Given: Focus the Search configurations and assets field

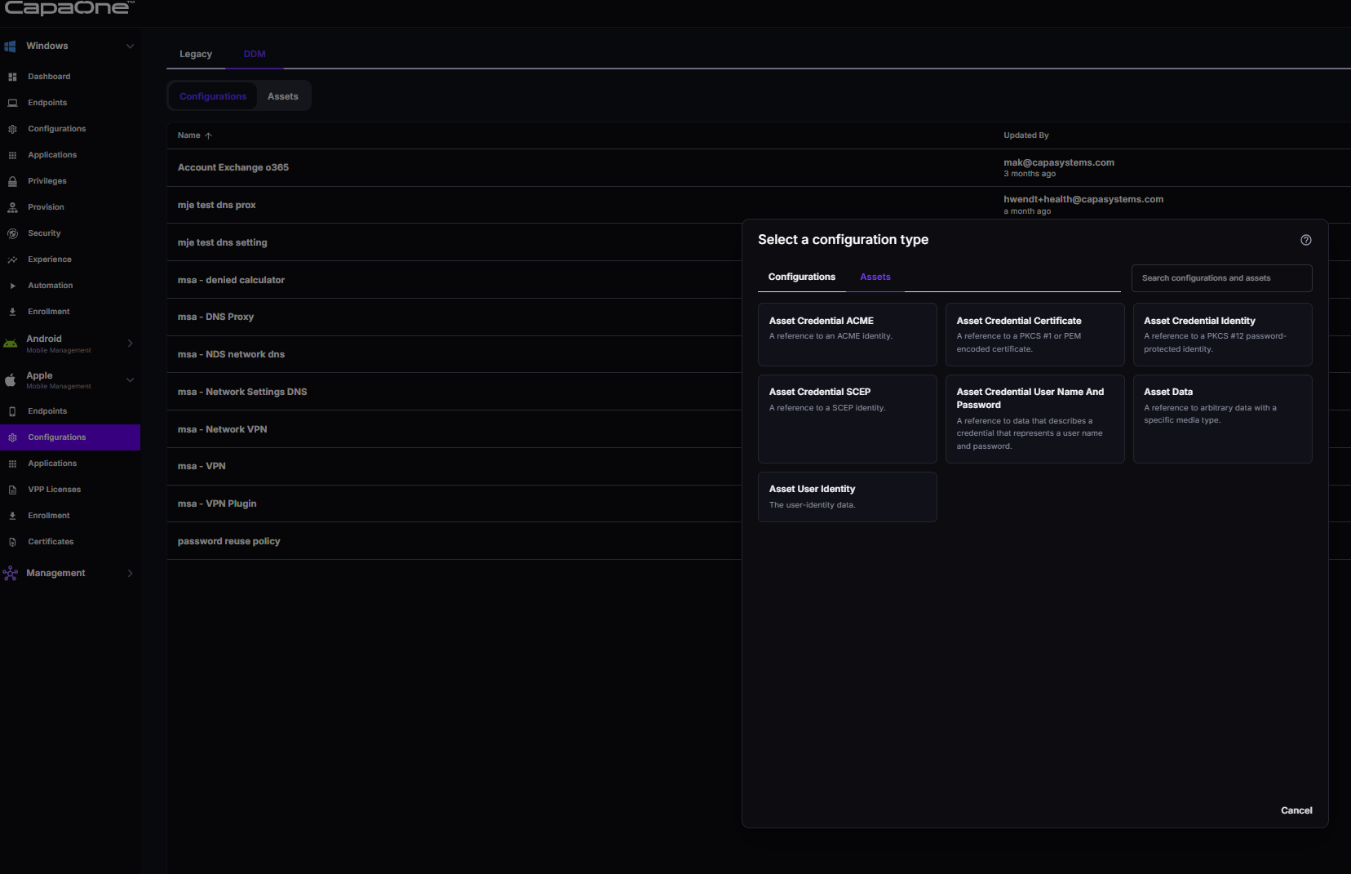Looking at the screenshot, I should click(1221, 278).
